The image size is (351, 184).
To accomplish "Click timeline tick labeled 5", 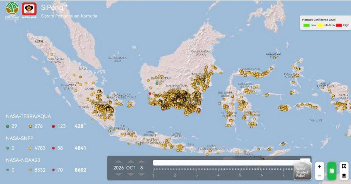I will (x=240, y=176).
